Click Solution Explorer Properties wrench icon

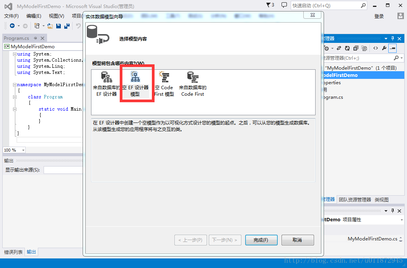tap(384, 48)
